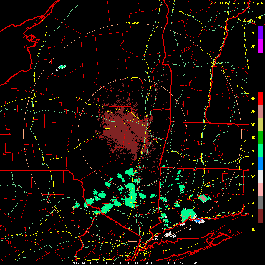
Task: Click the BD legend label
Action: (253, 125)
